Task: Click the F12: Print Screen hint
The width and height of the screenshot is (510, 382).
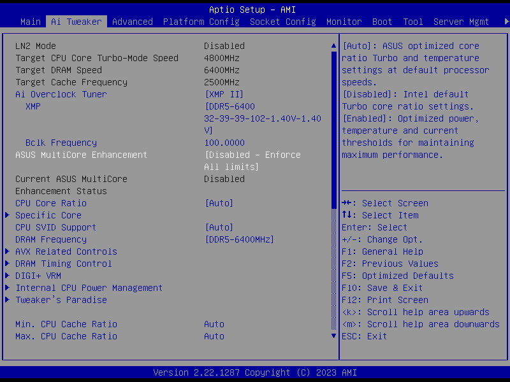Action: tap(385, 300)
